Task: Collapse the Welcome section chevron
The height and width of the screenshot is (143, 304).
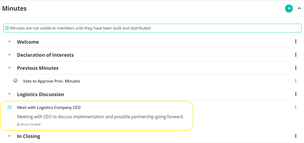Action: click(10, 42)
